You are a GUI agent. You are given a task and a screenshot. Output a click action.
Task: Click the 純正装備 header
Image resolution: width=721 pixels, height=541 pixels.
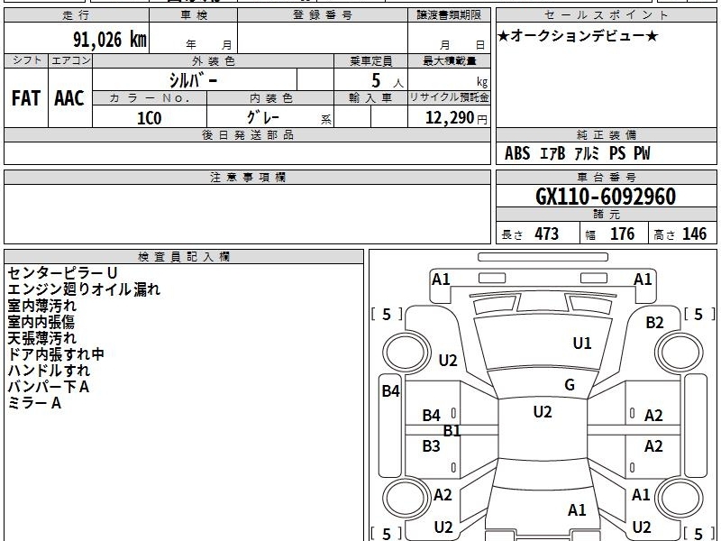point(606,134)
